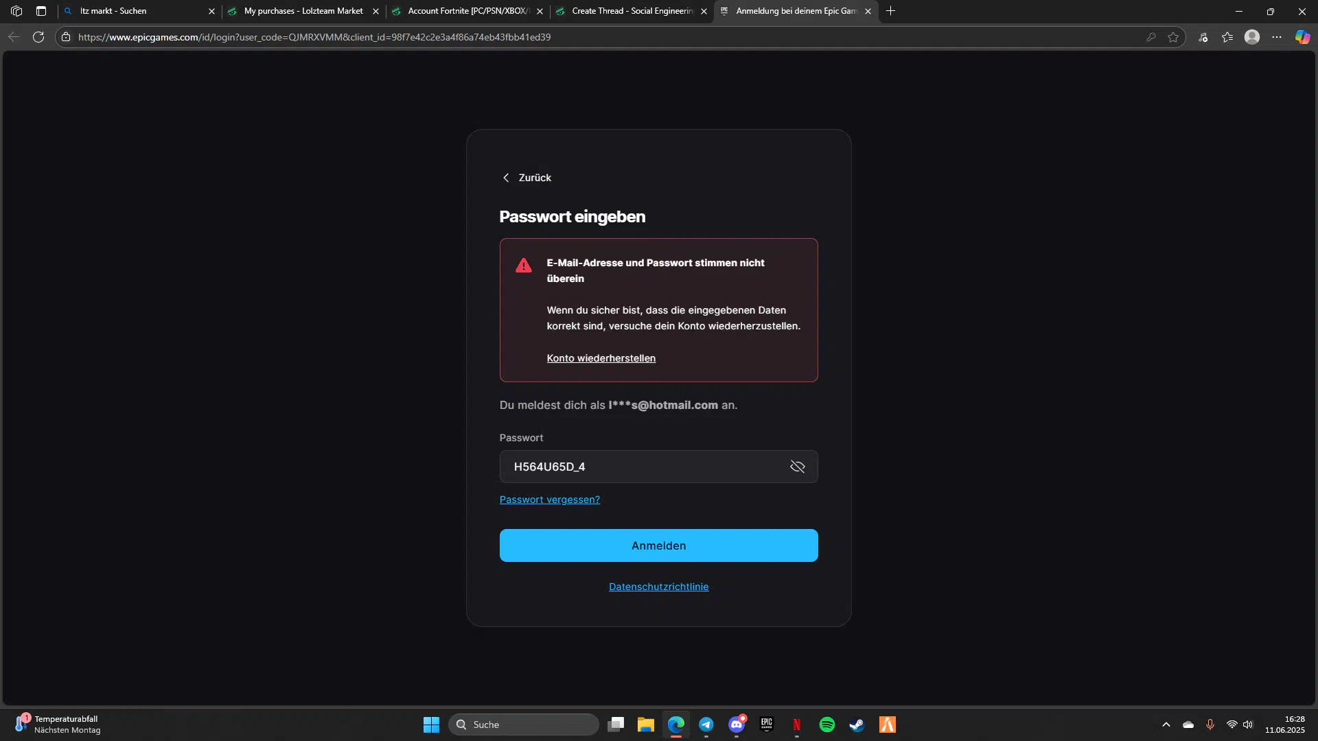
Task: Close the Epic Games Anmeldung tab
Action: [868, 11]
